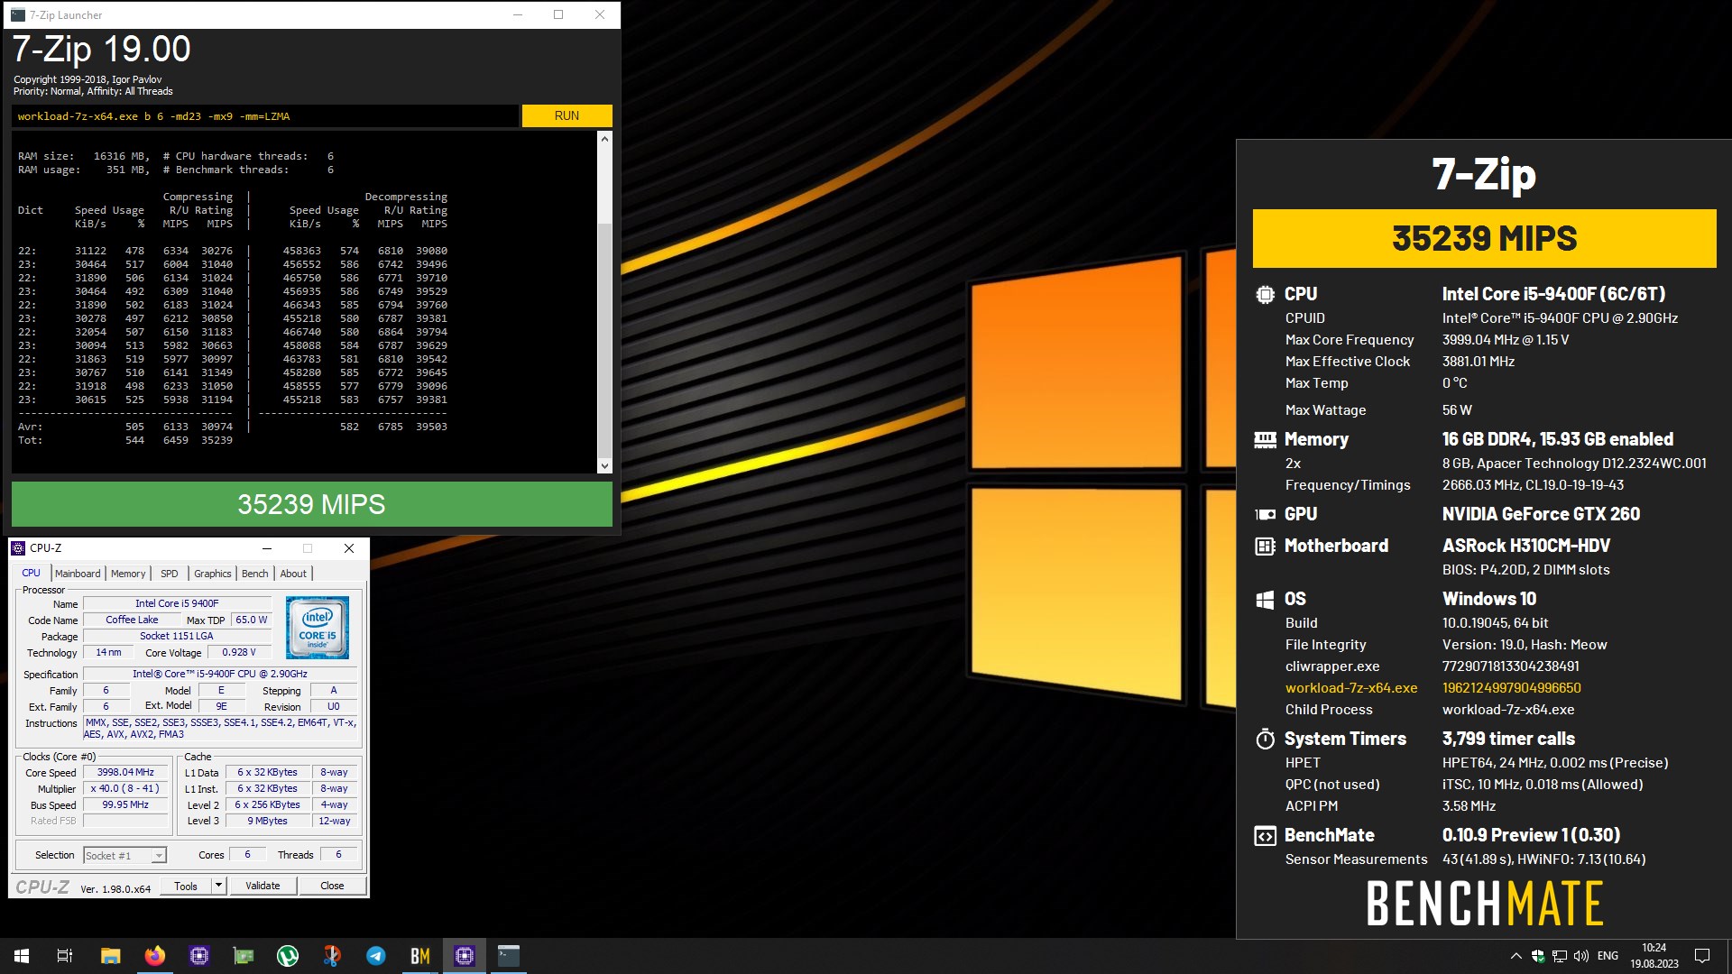
Task: Open the scissors snipping app on taskbar
Action: [332, 956]
